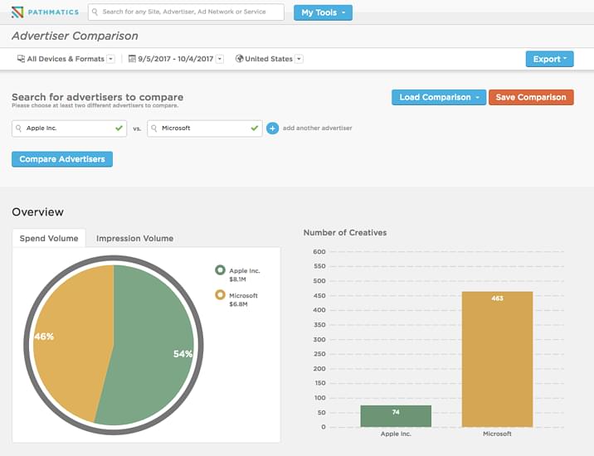This screenshot has height=456, width=594.
Task: Click the PATHMATICS brand name text
Action: click(x=53, y=12)
